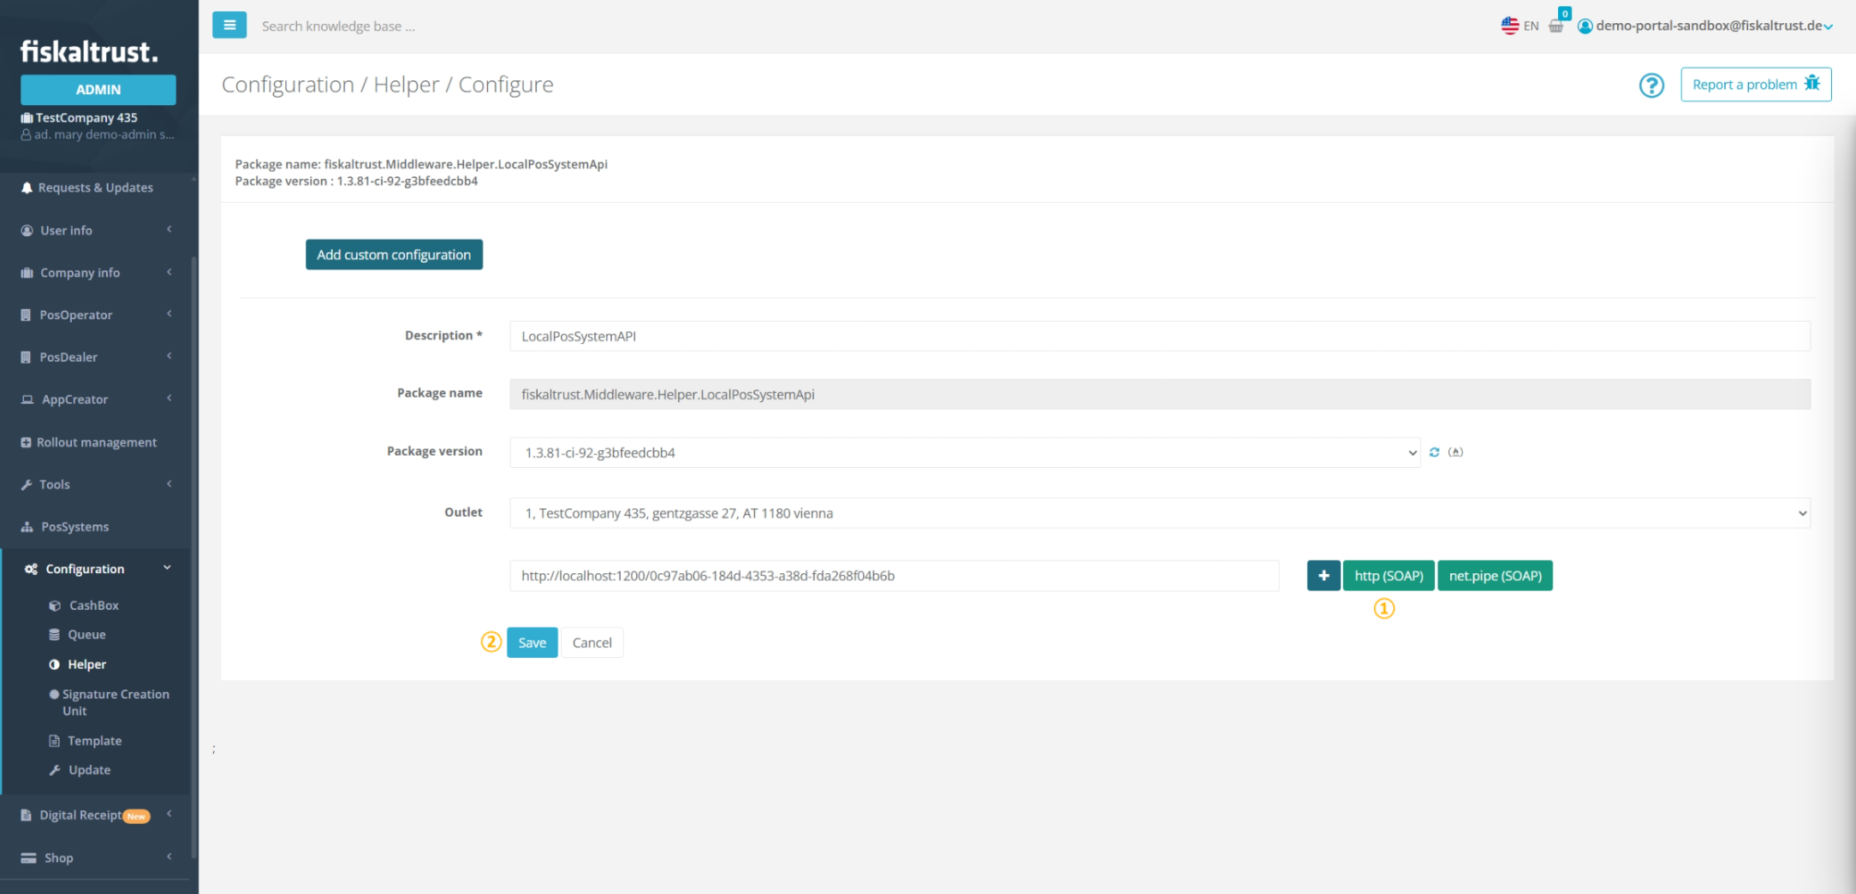Click the hamburger menu toggle icon
The width and height of the screenshot is (1856, 894).
(x=229, y=26)
